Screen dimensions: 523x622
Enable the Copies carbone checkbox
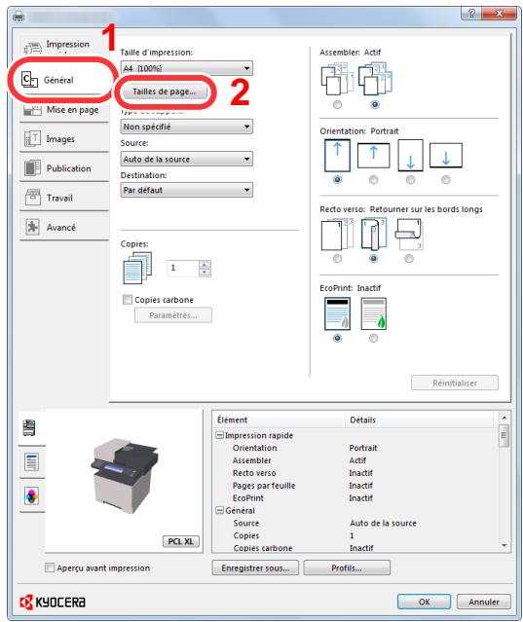coord(128,300)
